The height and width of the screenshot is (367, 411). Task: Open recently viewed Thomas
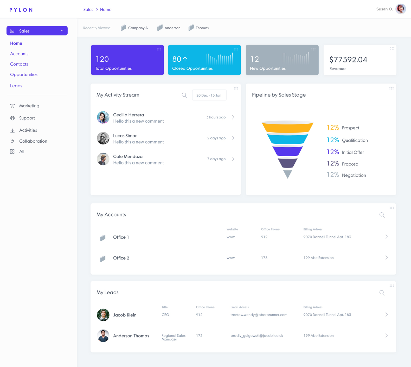198,28
